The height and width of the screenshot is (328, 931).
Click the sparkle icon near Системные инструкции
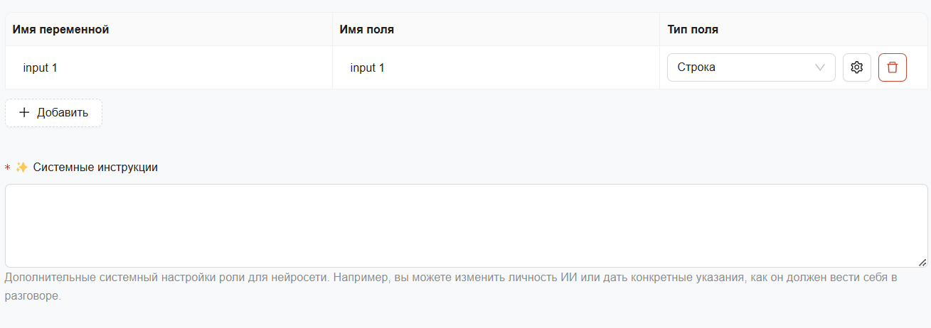tap(21, 168)
